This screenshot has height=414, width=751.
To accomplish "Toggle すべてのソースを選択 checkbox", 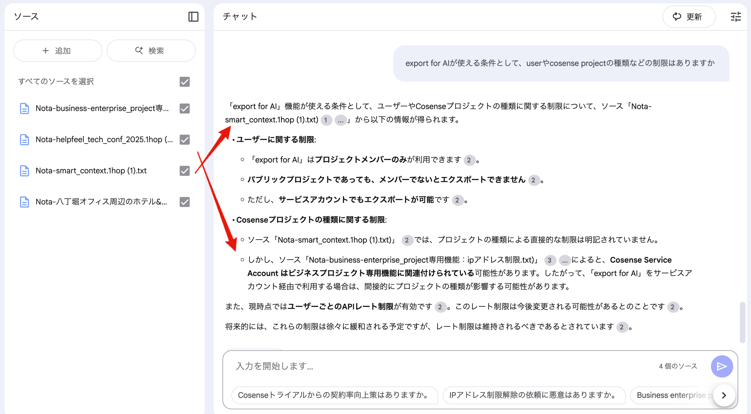I will coord(184,82).
